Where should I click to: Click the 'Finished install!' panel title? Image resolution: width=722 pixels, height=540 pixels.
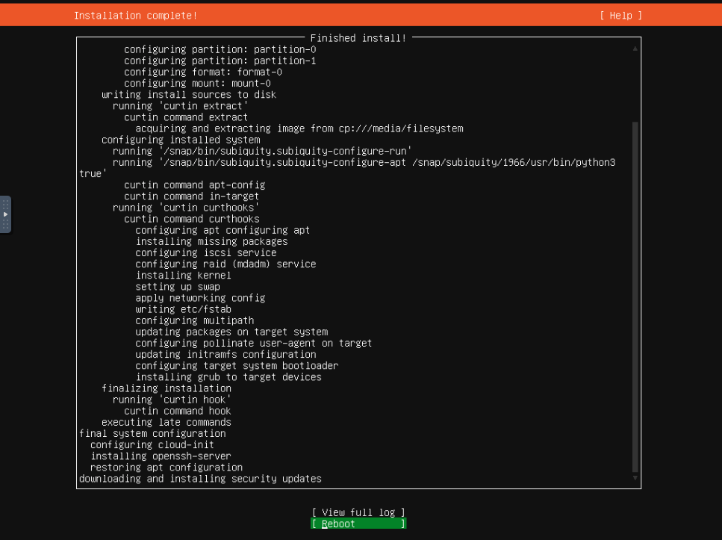tap(358, 38)
